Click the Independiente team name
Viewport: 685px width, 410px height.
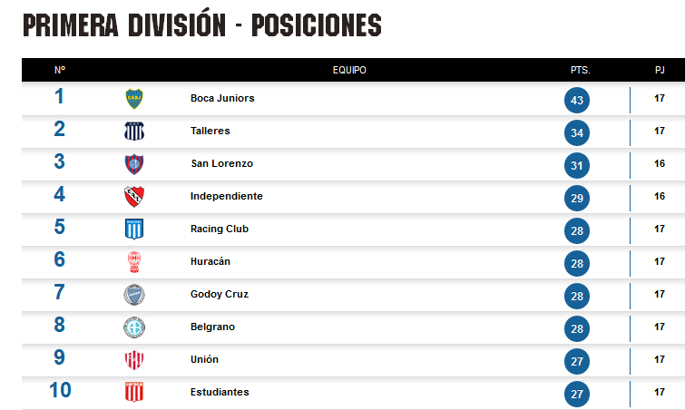(x=227, y=197)
